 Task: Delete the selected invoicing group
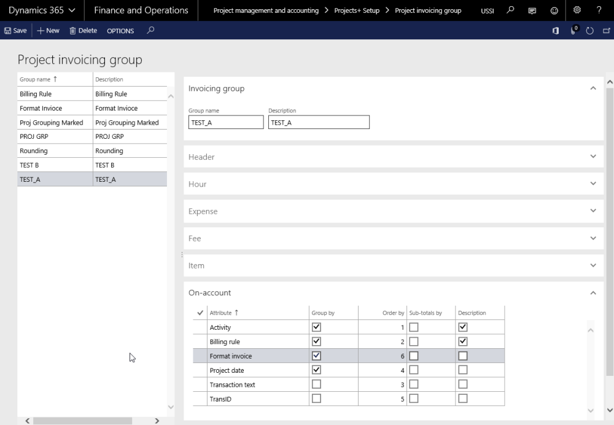point(82,30)
